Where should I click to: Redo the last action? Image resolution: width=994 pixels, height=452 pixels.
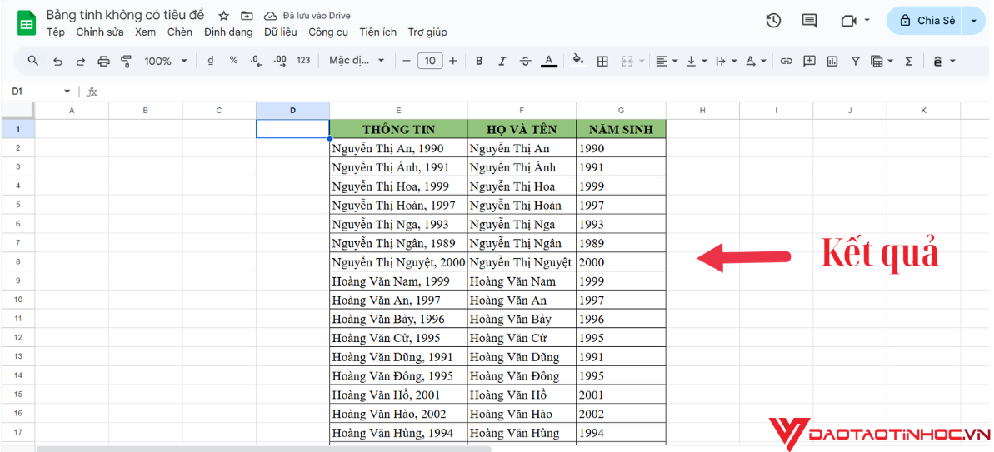pyautogui.click(x=81, y=62)
